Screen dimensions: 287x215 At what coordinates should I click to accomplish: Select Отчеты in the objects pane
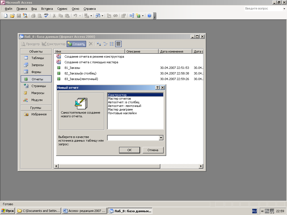[x=36, y=79]
